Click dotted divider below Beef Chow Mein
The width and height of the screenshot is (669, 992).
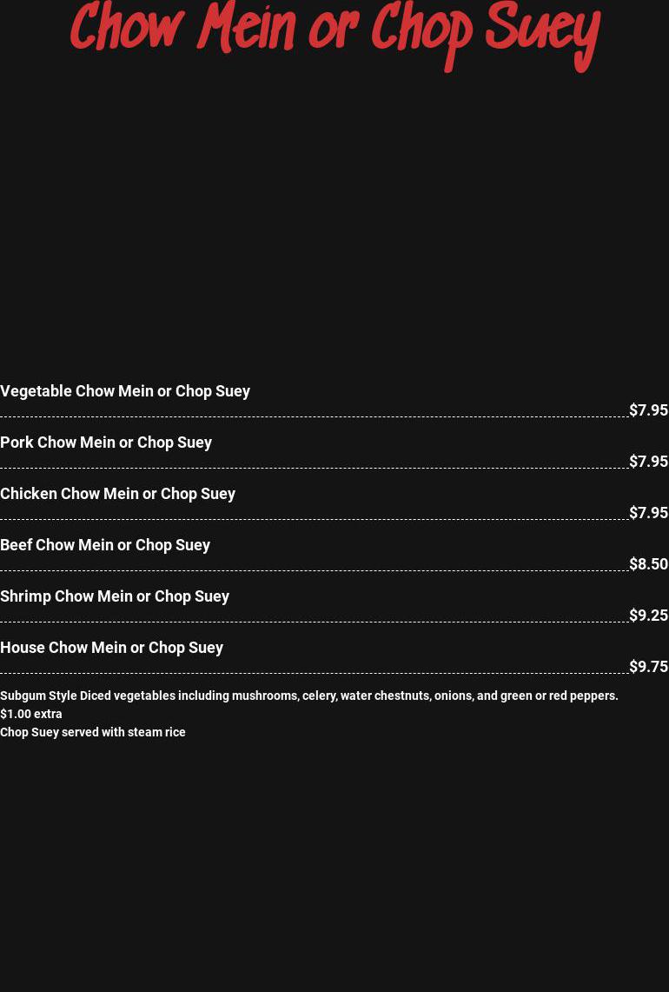pyautogui.click(x=313, y=571)
